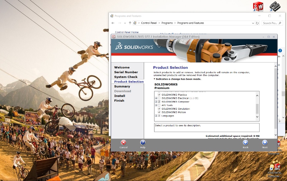Go to the System Check step
Screen dimensions: 287x181
tap(126, 77)
